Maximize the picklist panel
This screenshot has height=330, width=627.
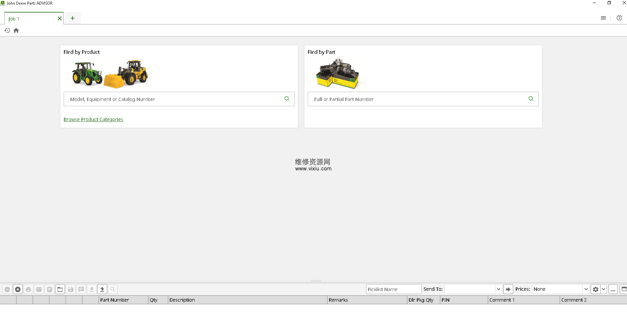point(624,289)
